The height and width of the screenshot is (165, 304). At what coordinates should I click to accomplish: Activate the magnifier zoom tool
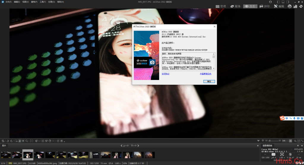[x=26, y=141]
